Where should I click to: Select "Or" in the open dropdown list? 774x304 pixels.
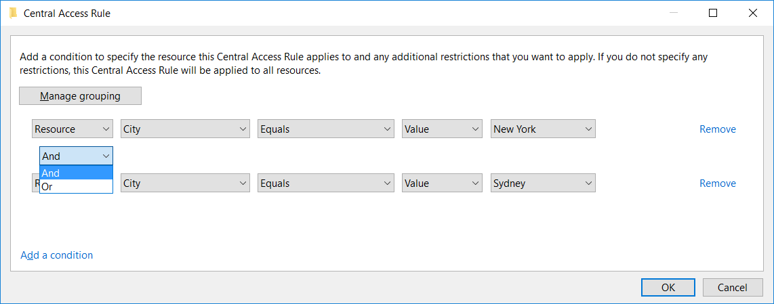pos(76,187)
